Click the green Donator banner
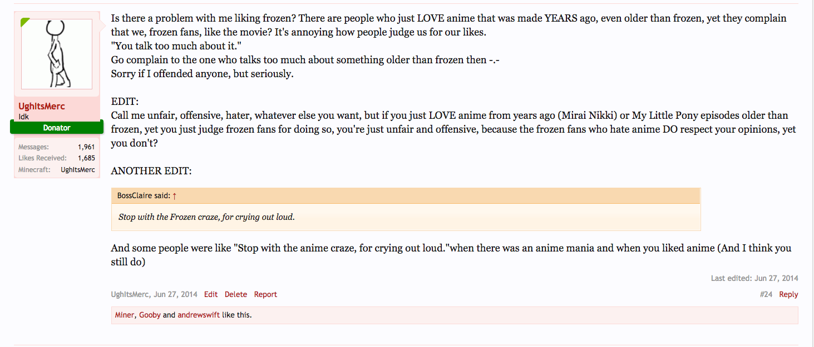 [x=57, y=128]
